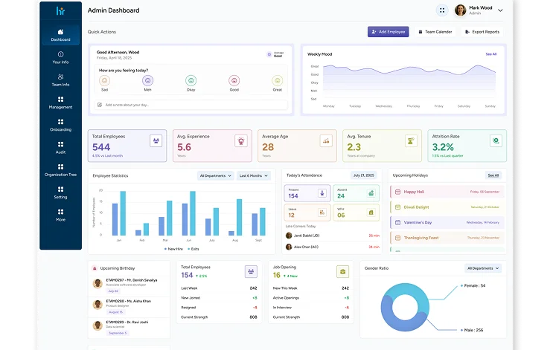Select the Sad mood face
This screenshot has height=350, width=550.
104,80
